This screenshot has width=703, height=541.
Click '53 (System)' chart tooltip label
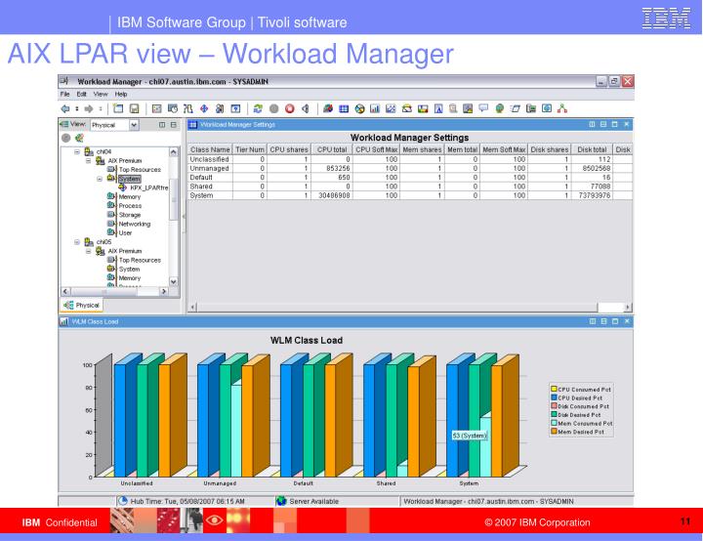(x=469, y=436)
